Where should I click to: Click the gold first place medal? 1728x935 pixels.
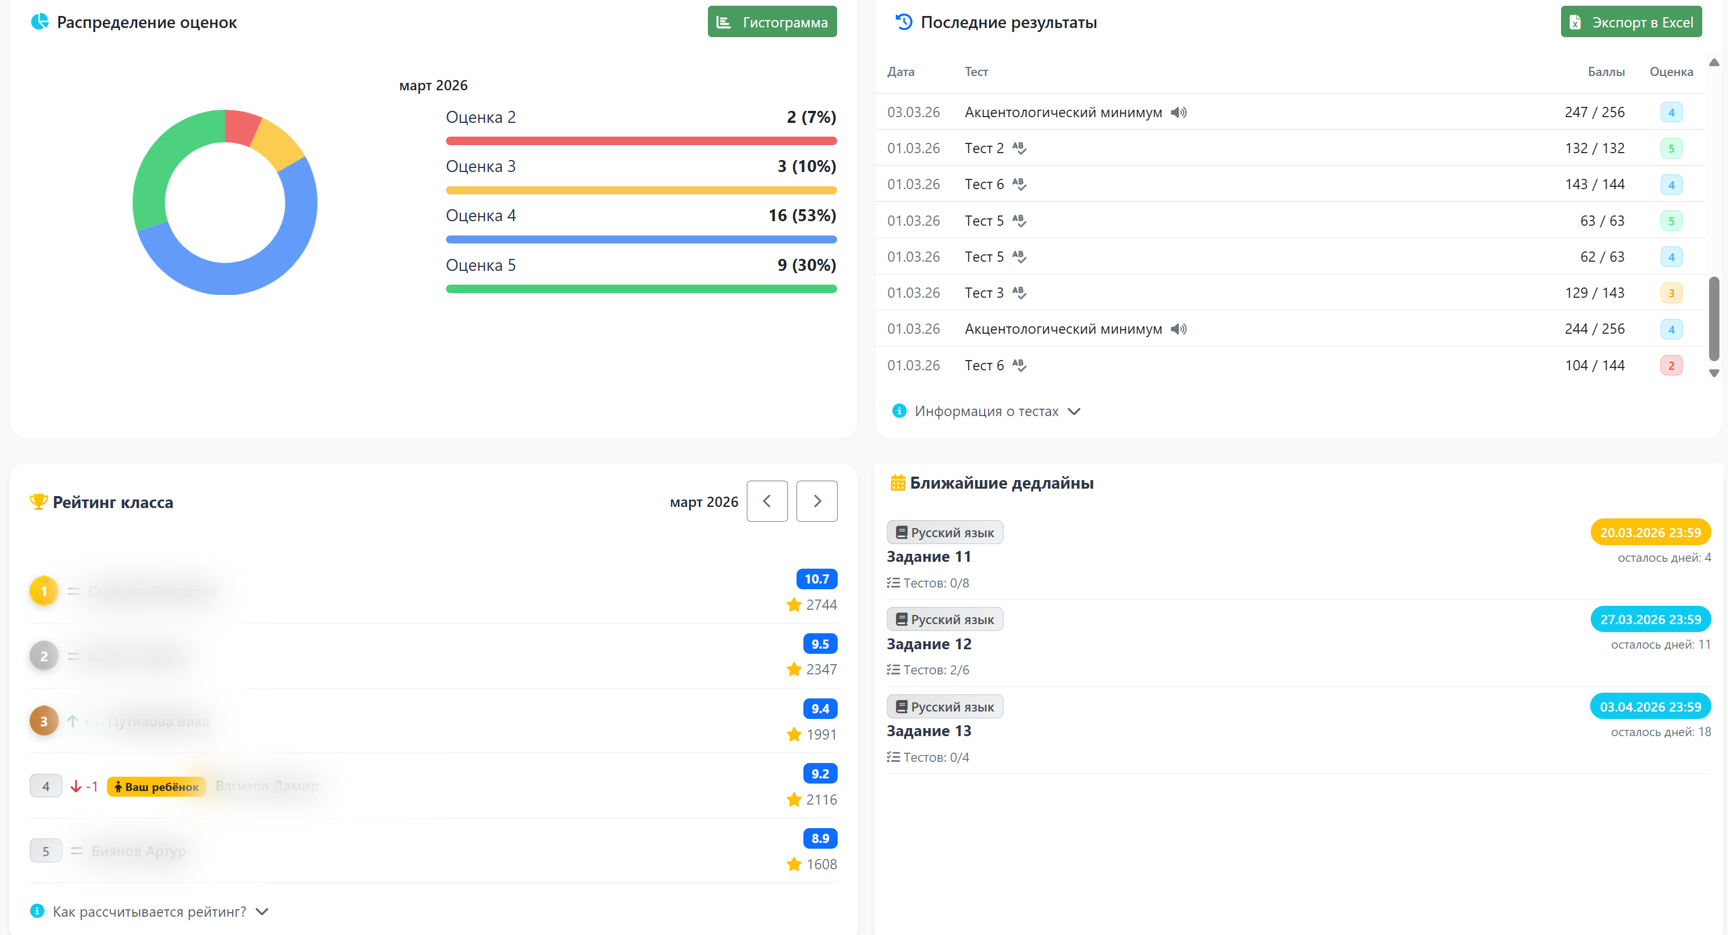coord(44,591)
